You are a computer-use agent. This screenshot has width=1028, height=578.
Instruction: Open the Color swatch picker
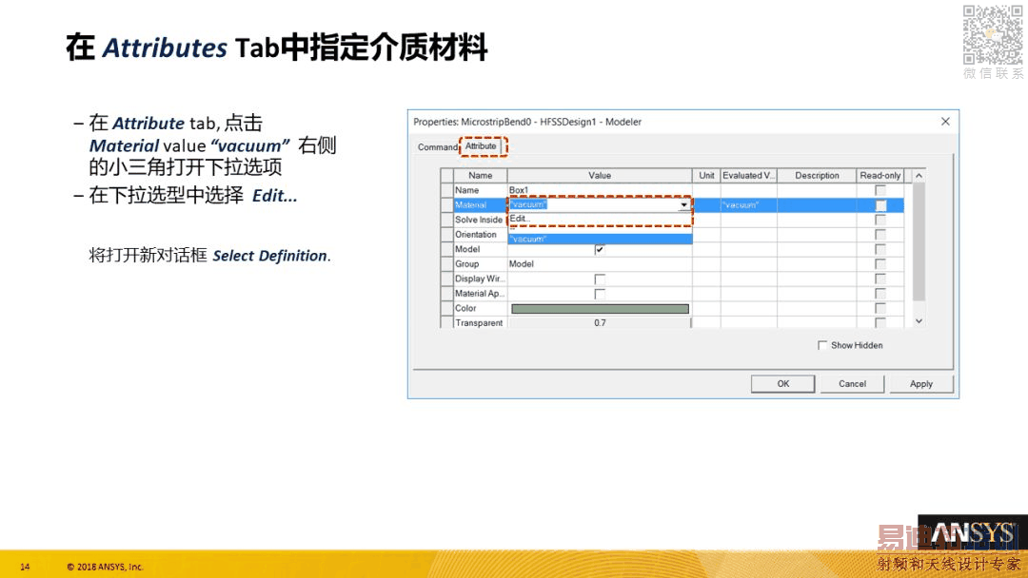600,308
